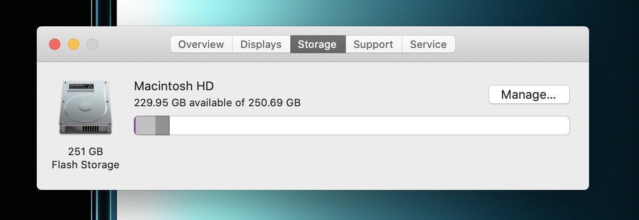Viewport: 639px width, 220px height.
Task: Minimize the window with yellow button
Action: [74, 44]
